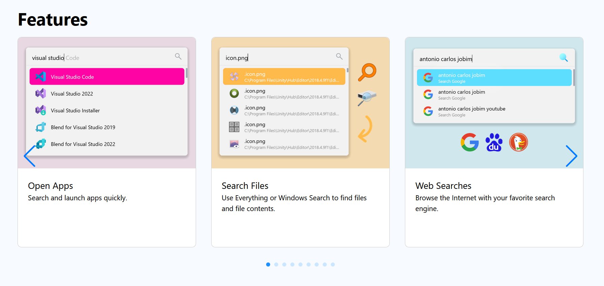
Task: Click file icon in highlighted .icon.png row
Action: [234, 77]
